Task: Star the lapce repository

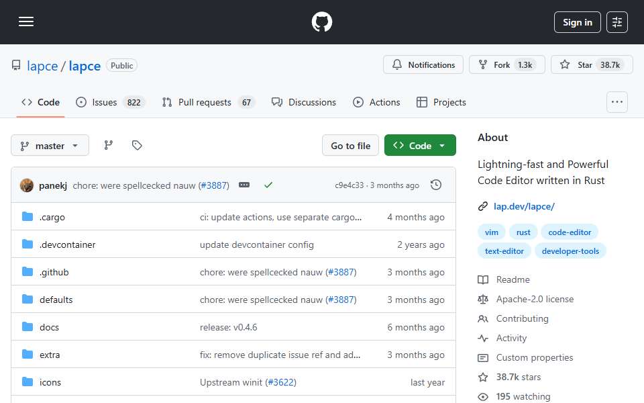Action: [x=592, y=64]
